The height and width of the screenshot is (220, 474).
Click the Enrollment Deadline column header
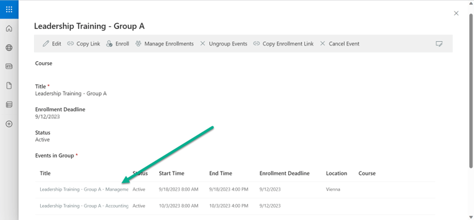[284, 173]
